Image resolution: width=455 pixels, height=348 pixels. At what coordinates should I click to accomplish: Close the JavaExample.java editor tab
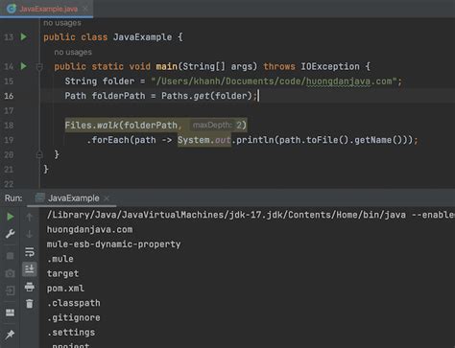point(85,9)
